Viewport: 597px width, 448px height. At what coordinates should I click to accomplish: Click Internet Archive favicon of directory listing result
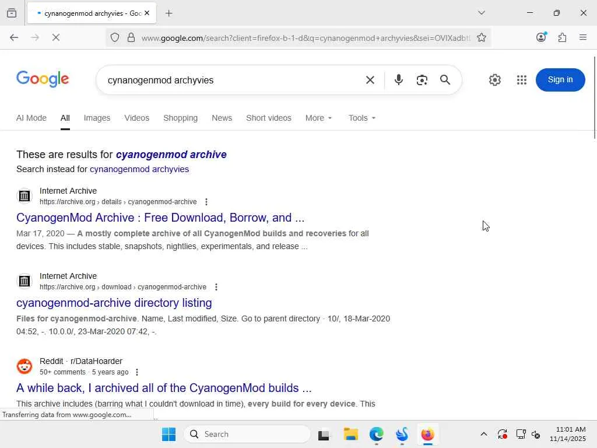(24, 281)
